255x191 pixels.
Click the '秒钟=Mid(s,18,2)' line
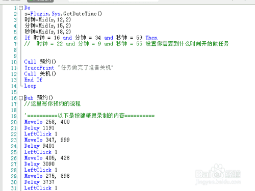click(x=47, y=32)
